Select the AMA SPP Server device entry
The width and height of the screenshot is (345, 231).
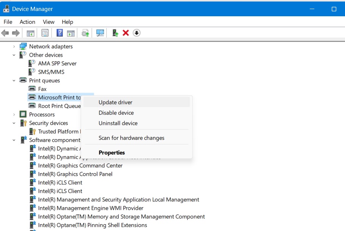[x=57, y=64]
